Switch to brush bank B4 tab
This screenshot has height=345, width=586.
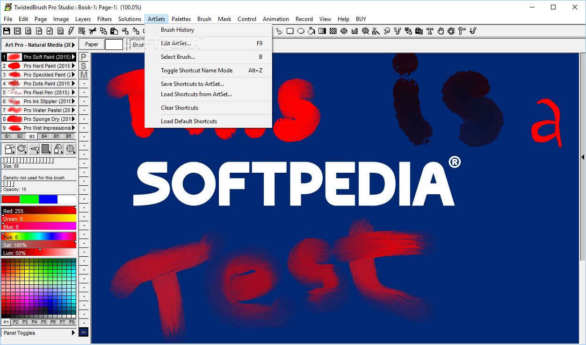pyautogui.click(x=44, y=136)
